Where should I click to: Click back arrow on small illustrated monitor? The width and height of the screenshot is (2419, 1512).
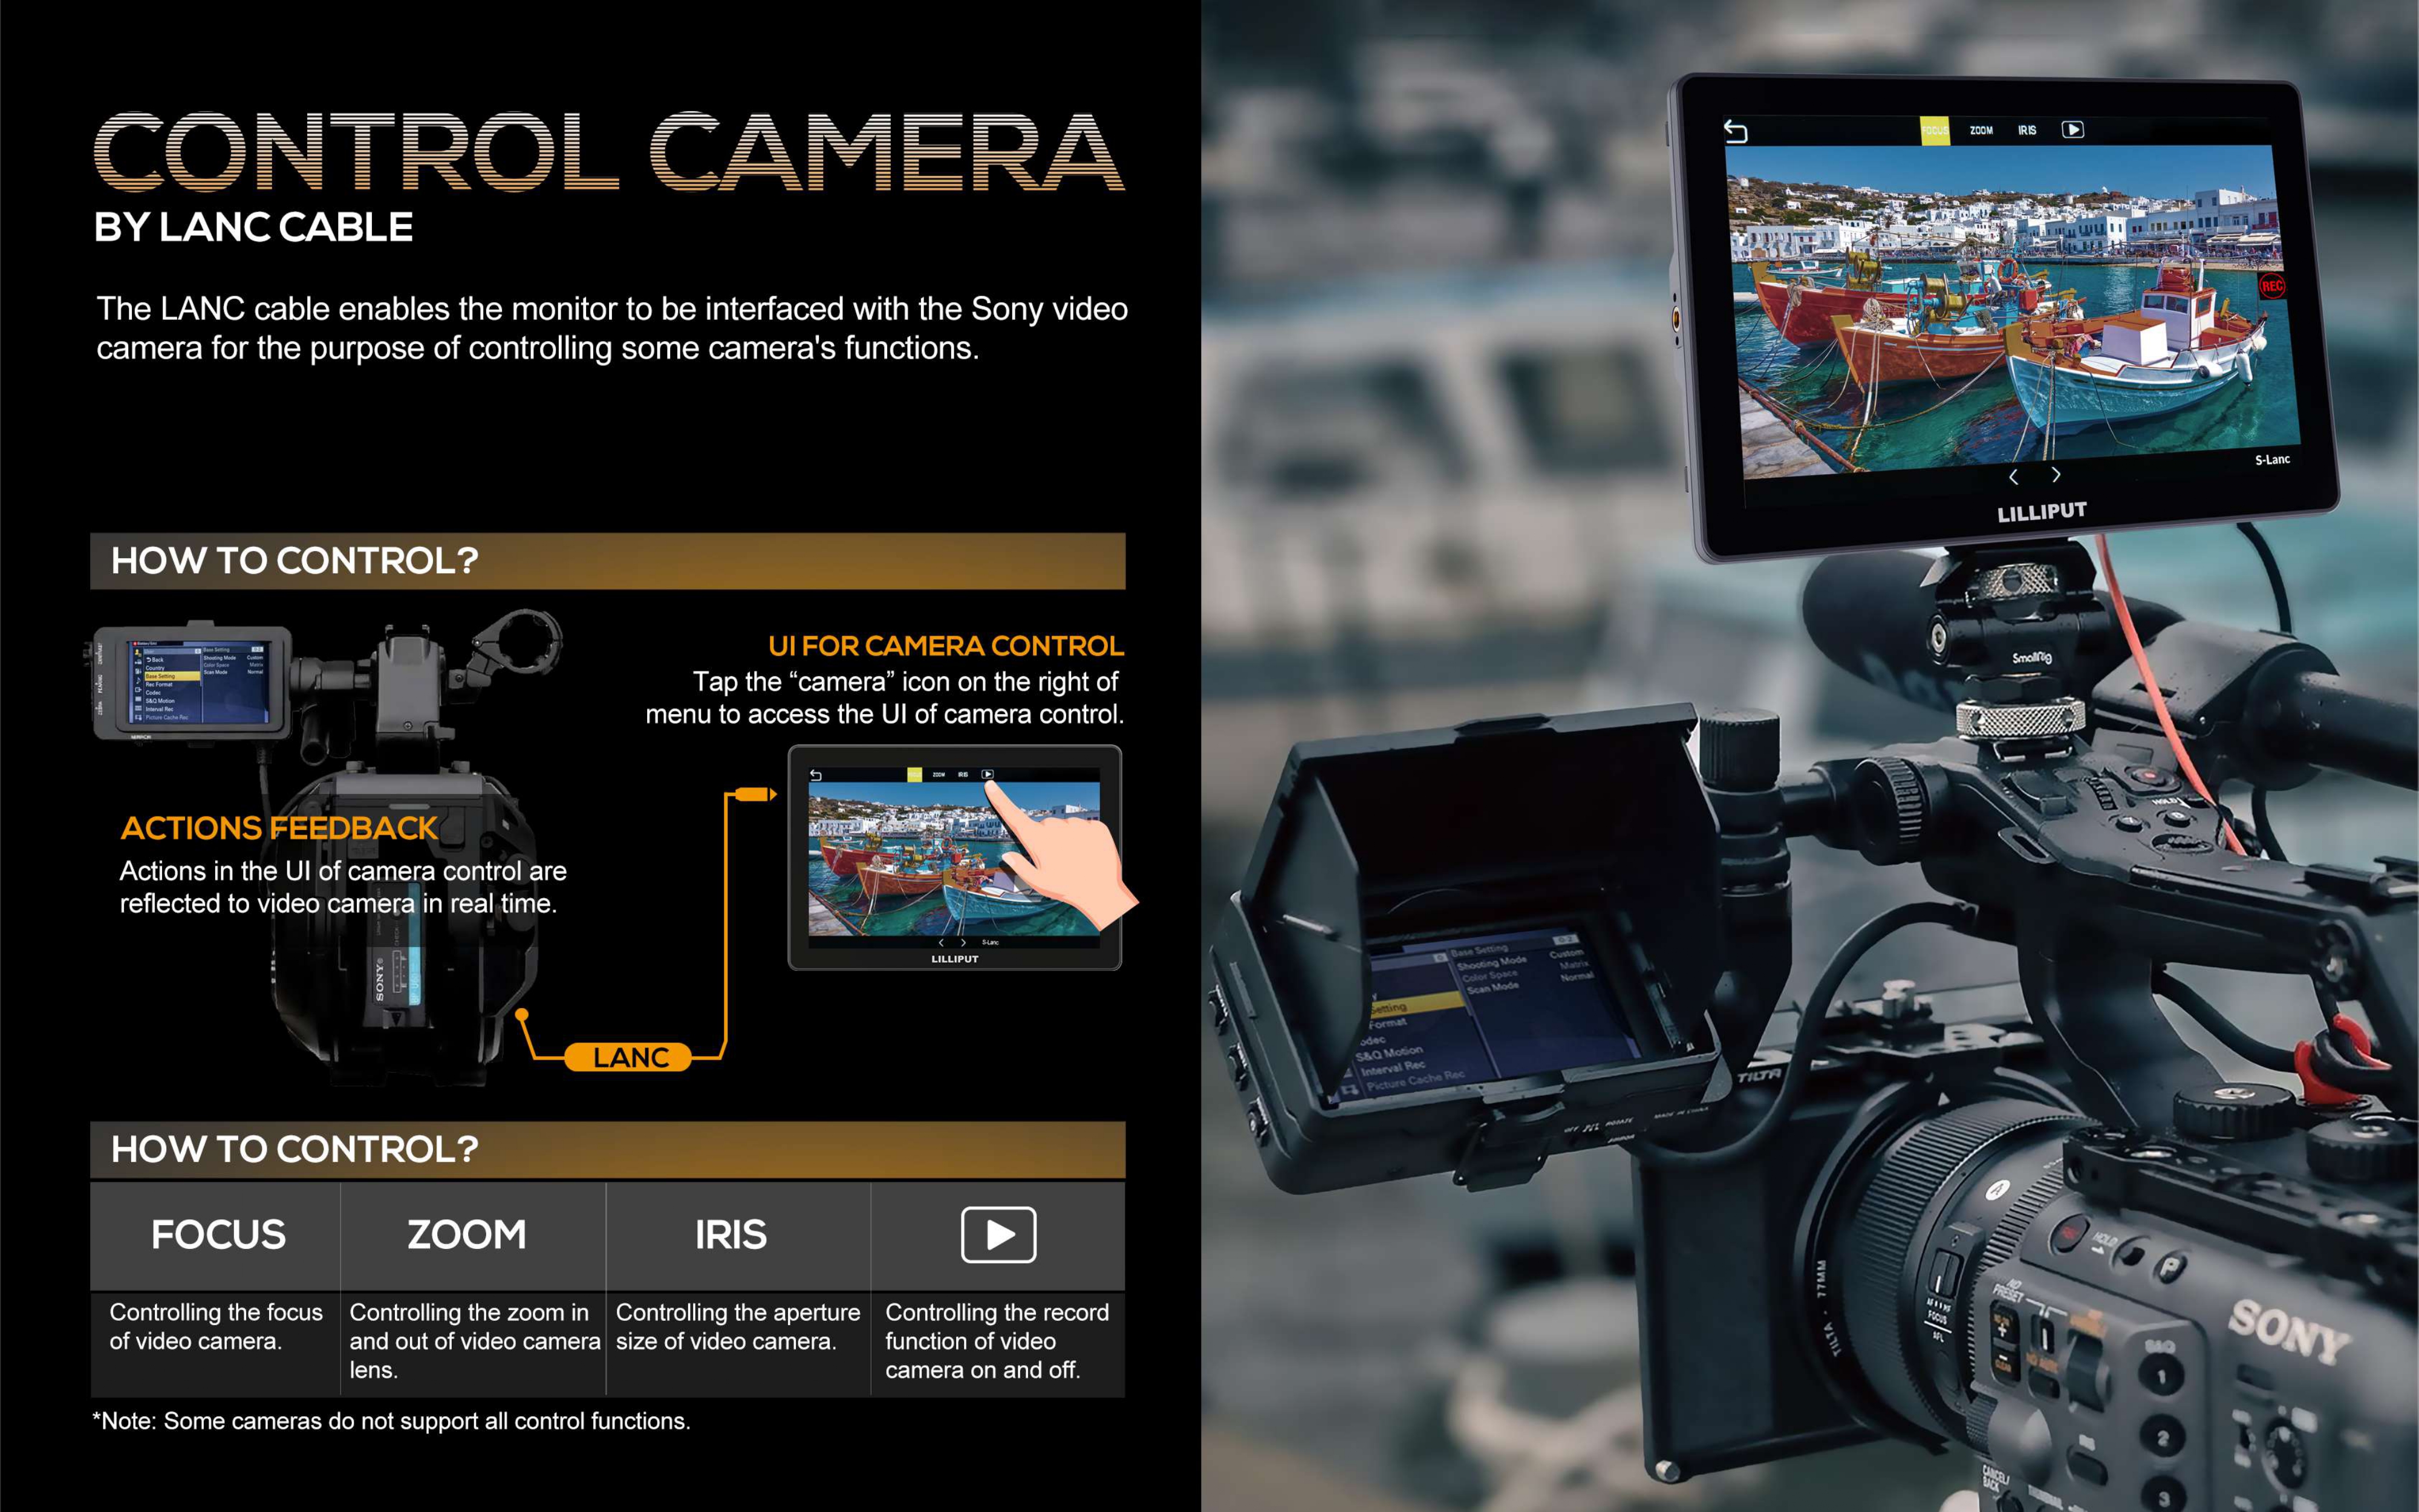[816, 775]
